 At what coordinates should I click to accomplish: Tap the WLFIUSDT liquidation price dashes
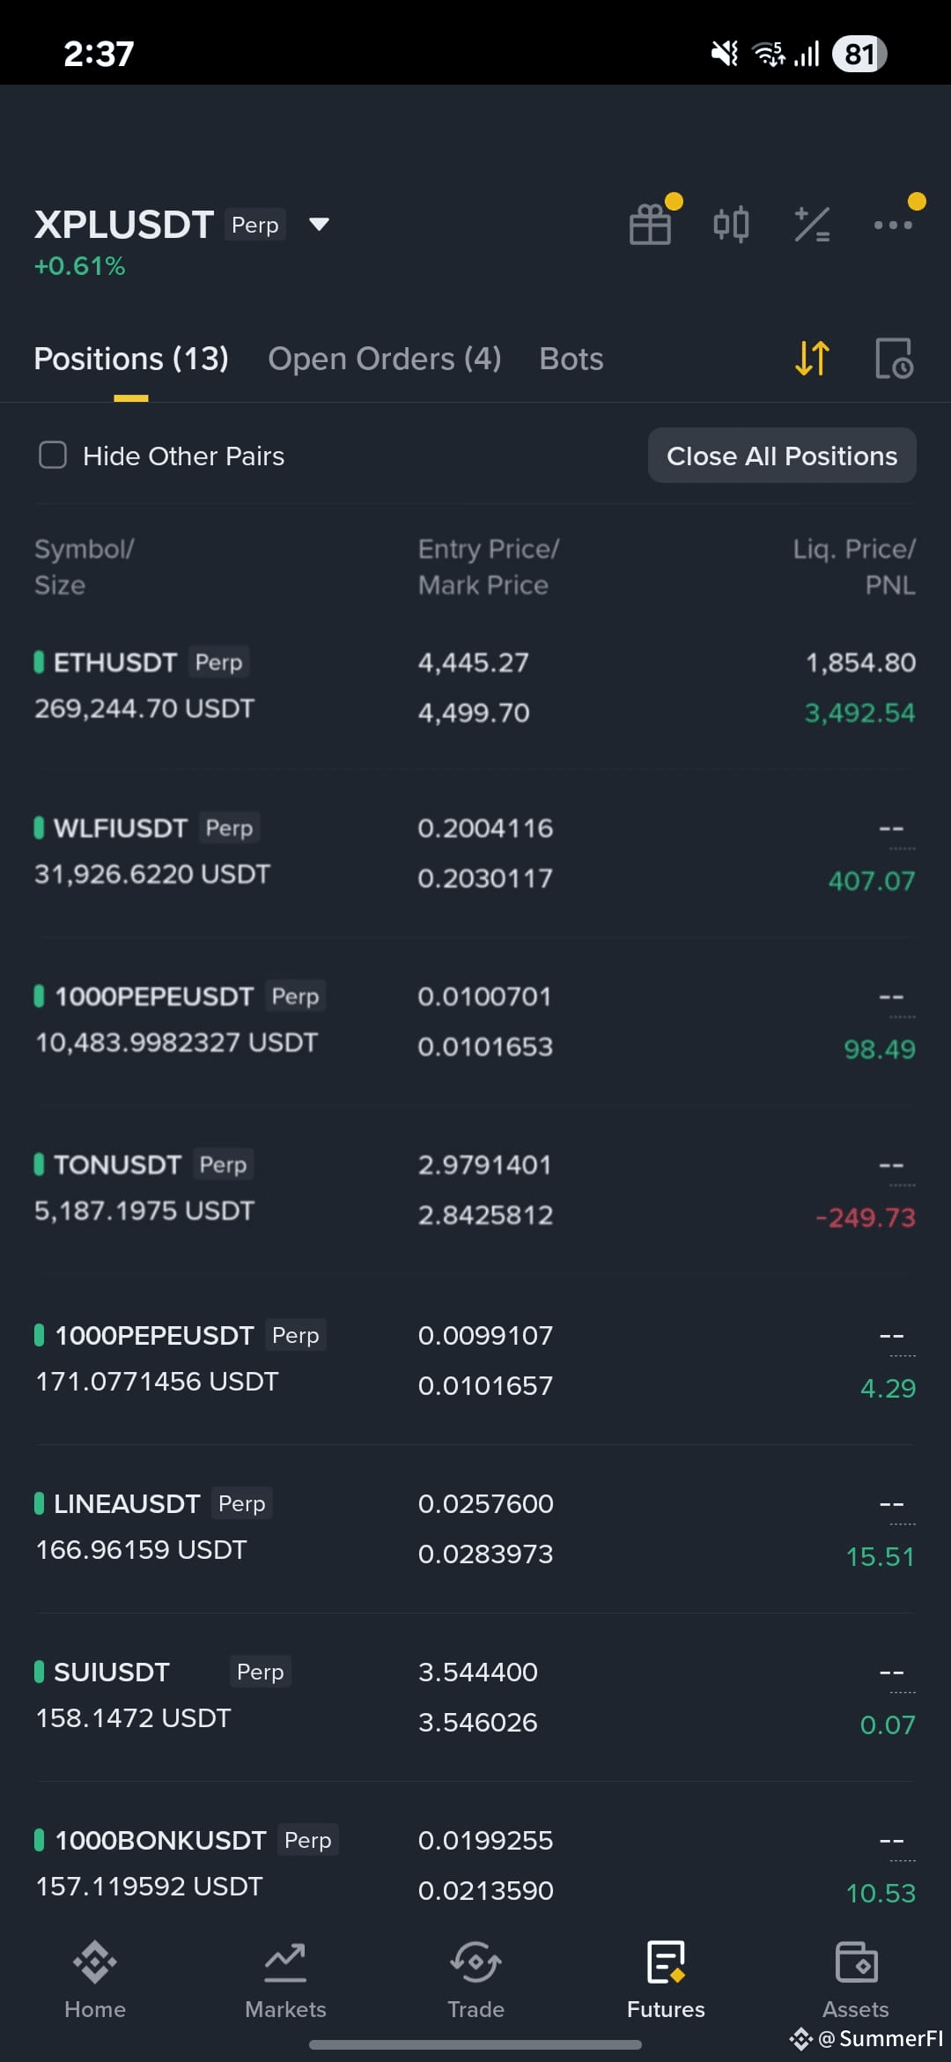point(891,829)
